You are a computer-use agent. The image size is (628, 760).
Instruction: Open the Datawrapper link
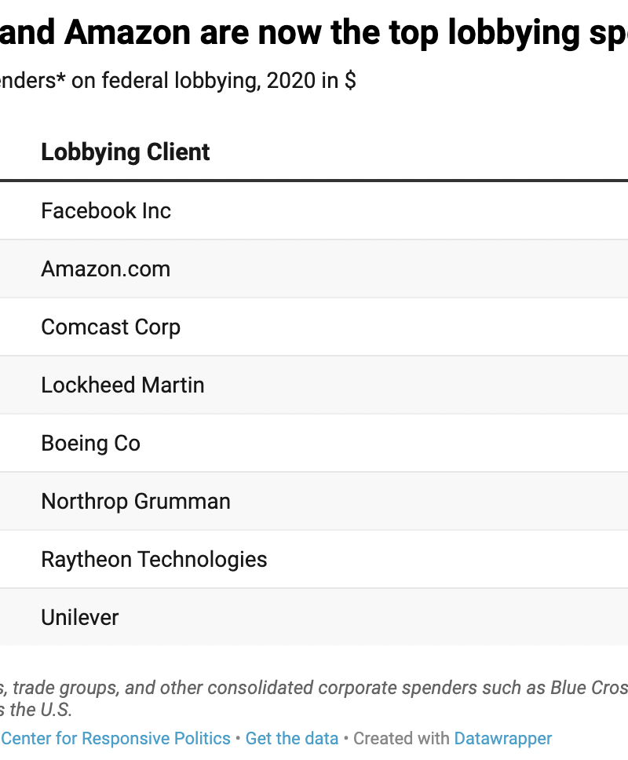(502, 739)
